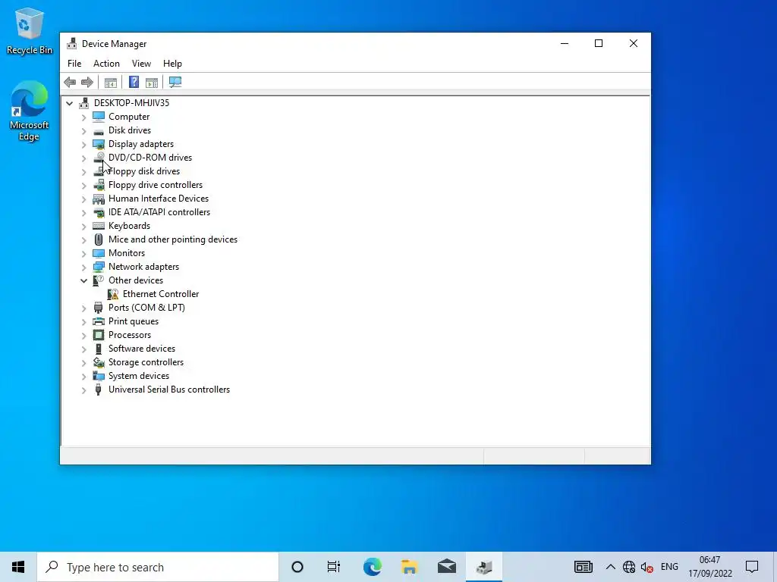This screenshot has width=777, height=582.
Task: Click the network globe tray icon
Action: pos(629,567)
